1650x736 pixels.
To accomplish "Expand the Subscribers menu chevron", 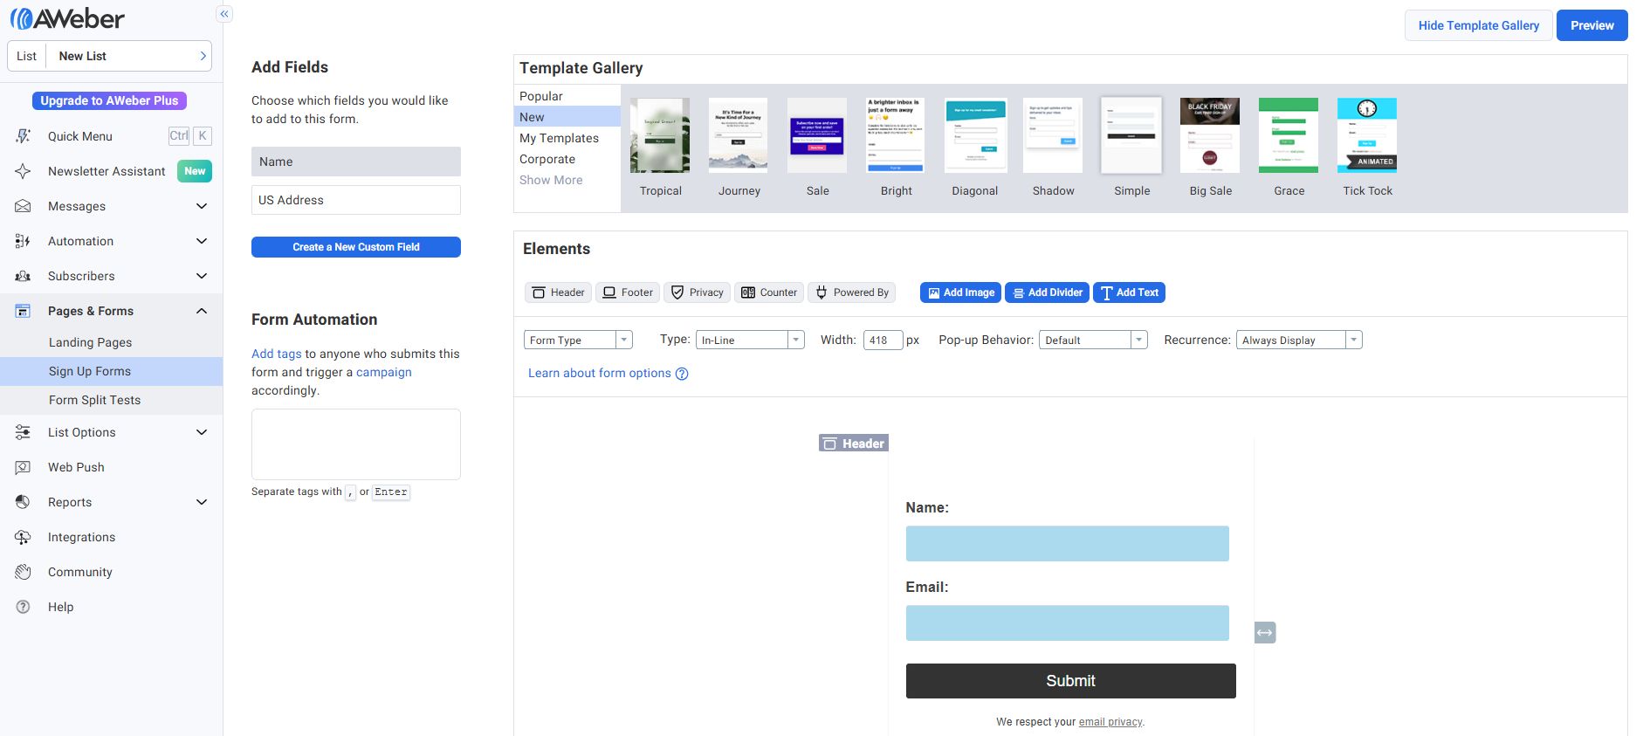I will click(x=202, y=276).
